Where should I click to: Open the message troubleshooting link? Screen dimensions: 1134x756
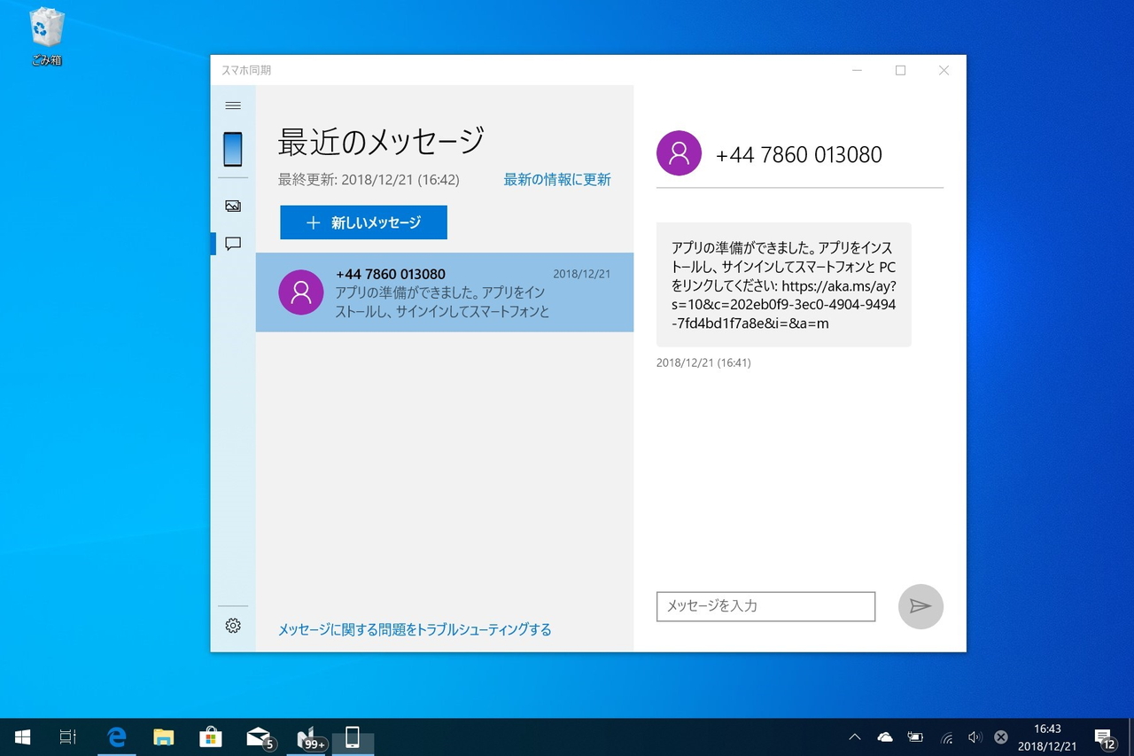415,629
